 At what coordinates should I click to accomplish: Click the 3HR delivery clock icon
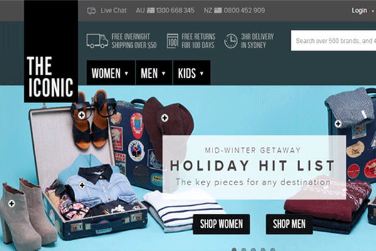(231, 41)
